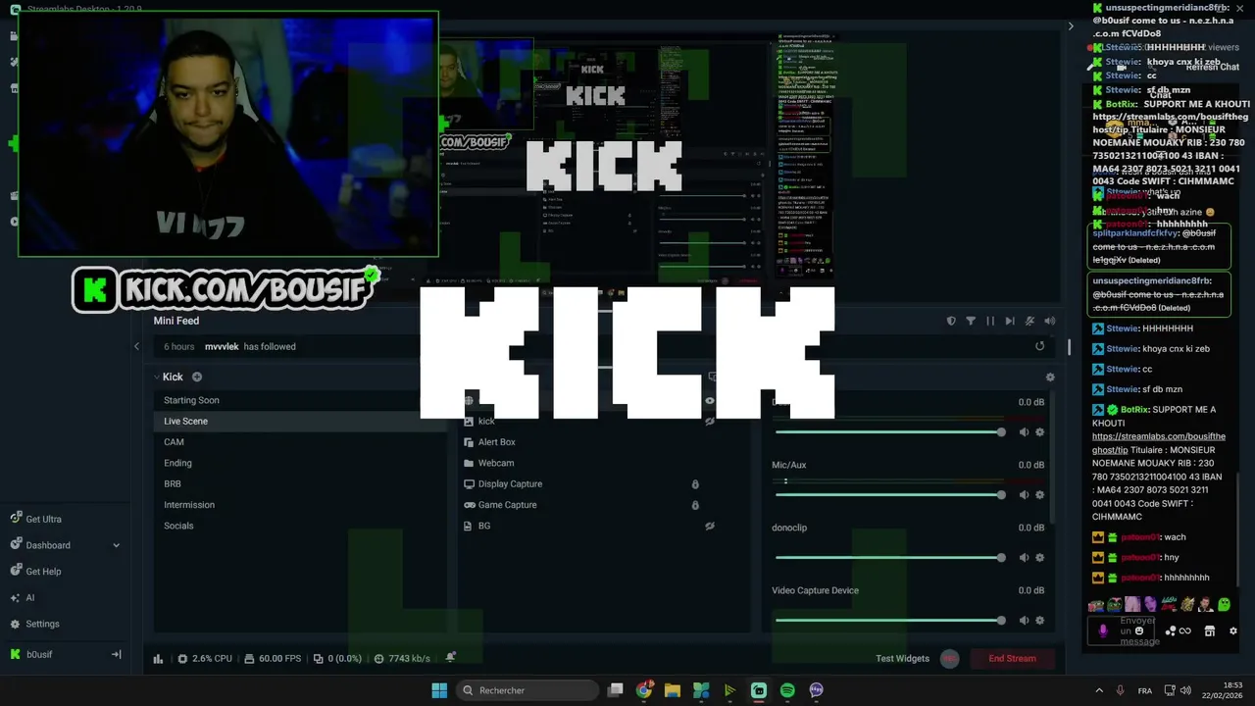
Task: Toggle the REC recording button
Action: 949,658
